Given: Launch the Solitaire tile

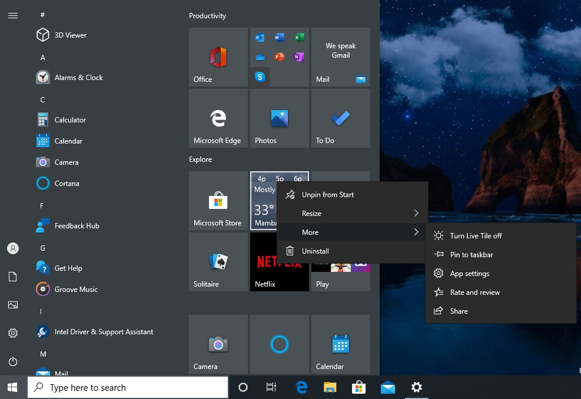Looking at the screenshot, I should click(218, 261).
